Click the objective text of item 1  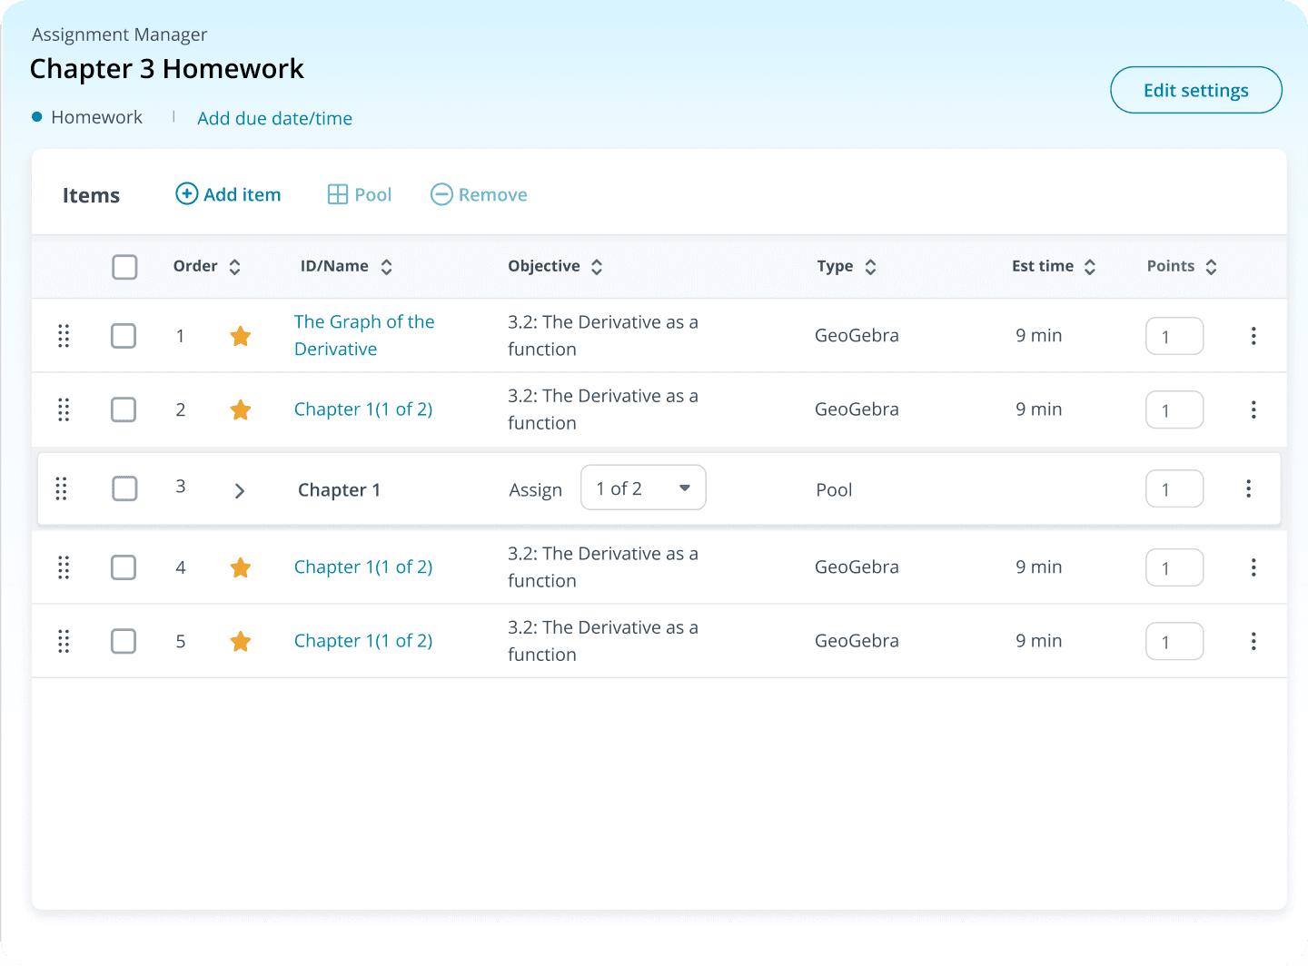coord(603,336)
